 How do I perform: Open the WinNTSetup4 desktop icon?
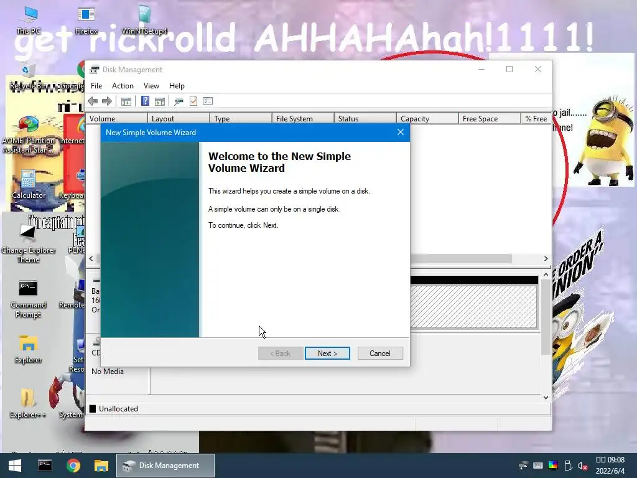coord(144,21)
